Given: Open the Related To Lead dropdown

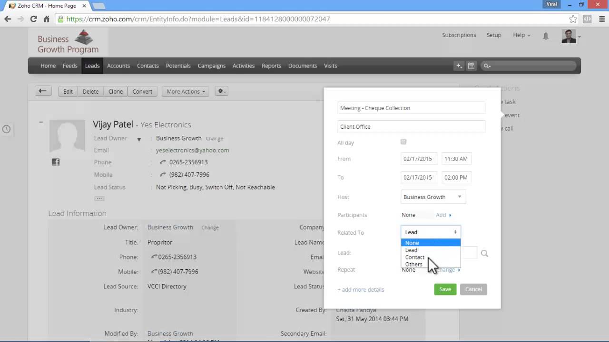Looking at the screenshot, I should (x=431, y=232).
